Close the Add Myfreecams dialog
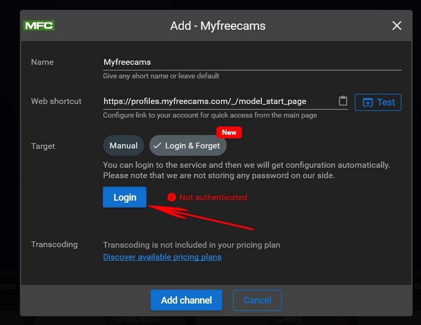Image resolution: width=421 pixels, height=325 pixels. click(x=396, y=26)
